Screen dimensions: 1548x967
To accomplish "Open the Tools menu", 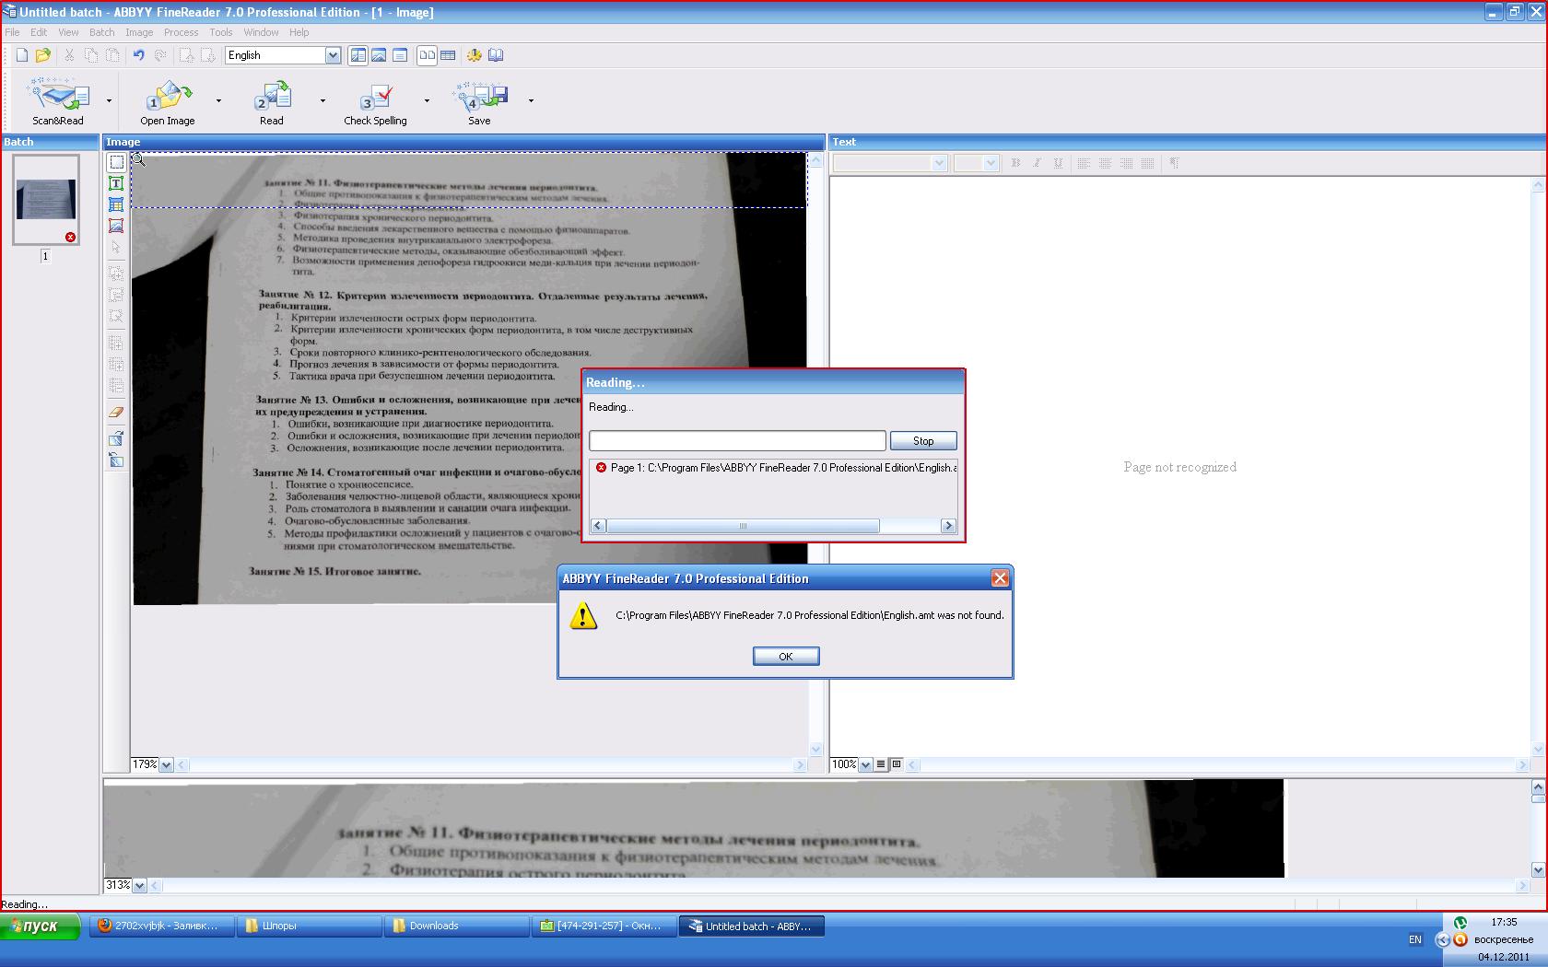I will [x=221, y=32].
